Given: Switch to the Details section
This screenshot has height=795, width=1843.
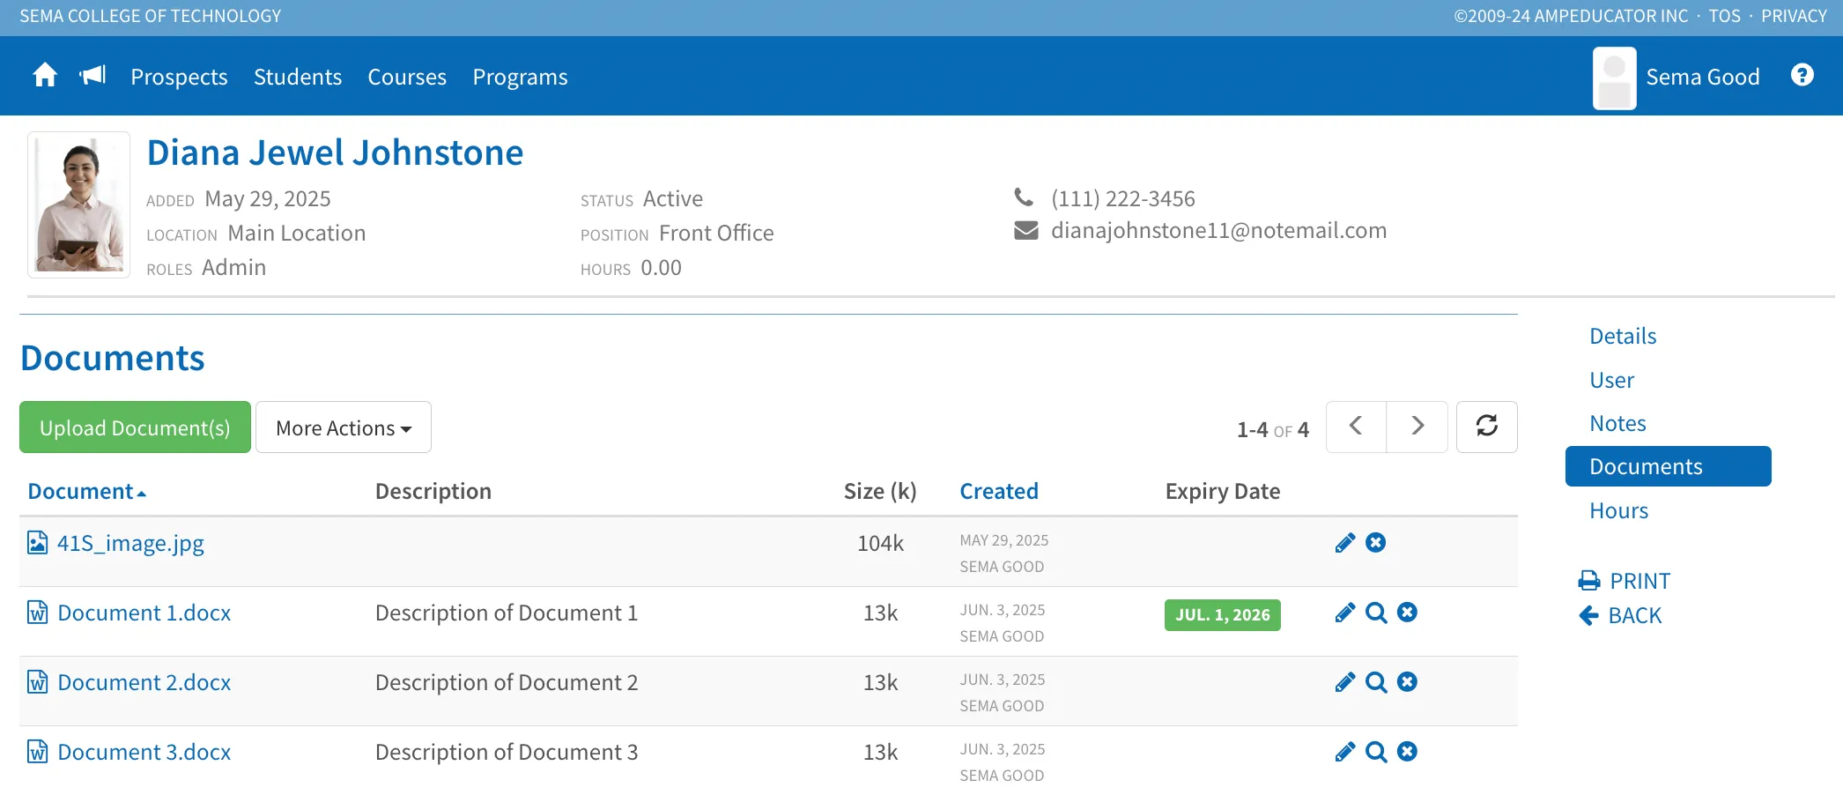Looking at the screenshot, I should (1623, 337).
